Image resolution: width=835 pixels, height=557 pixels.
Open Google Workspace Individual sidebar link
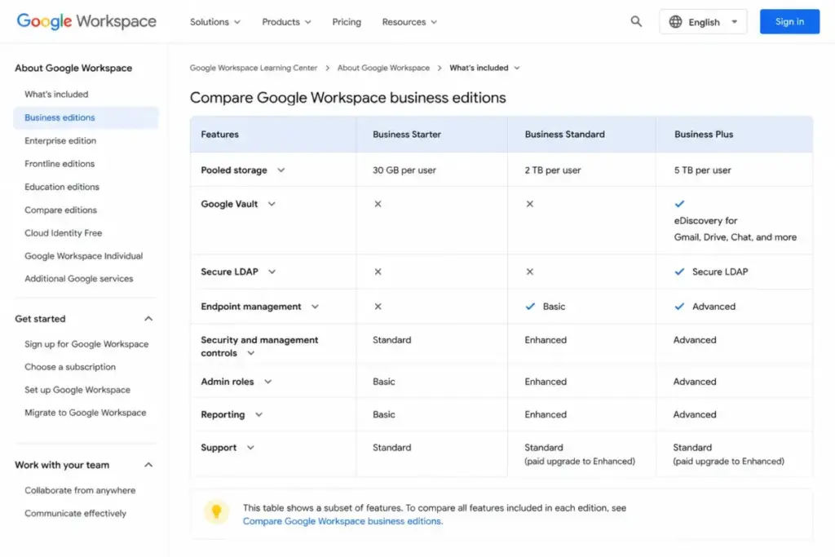(84, 255)
